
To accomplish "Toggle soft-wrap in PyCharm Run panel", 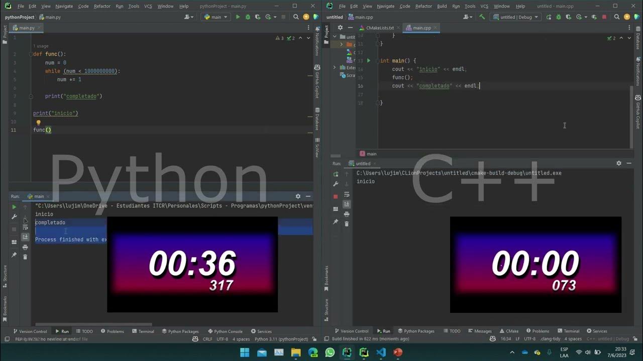I will pyautogui.click(x=25, y=227).
